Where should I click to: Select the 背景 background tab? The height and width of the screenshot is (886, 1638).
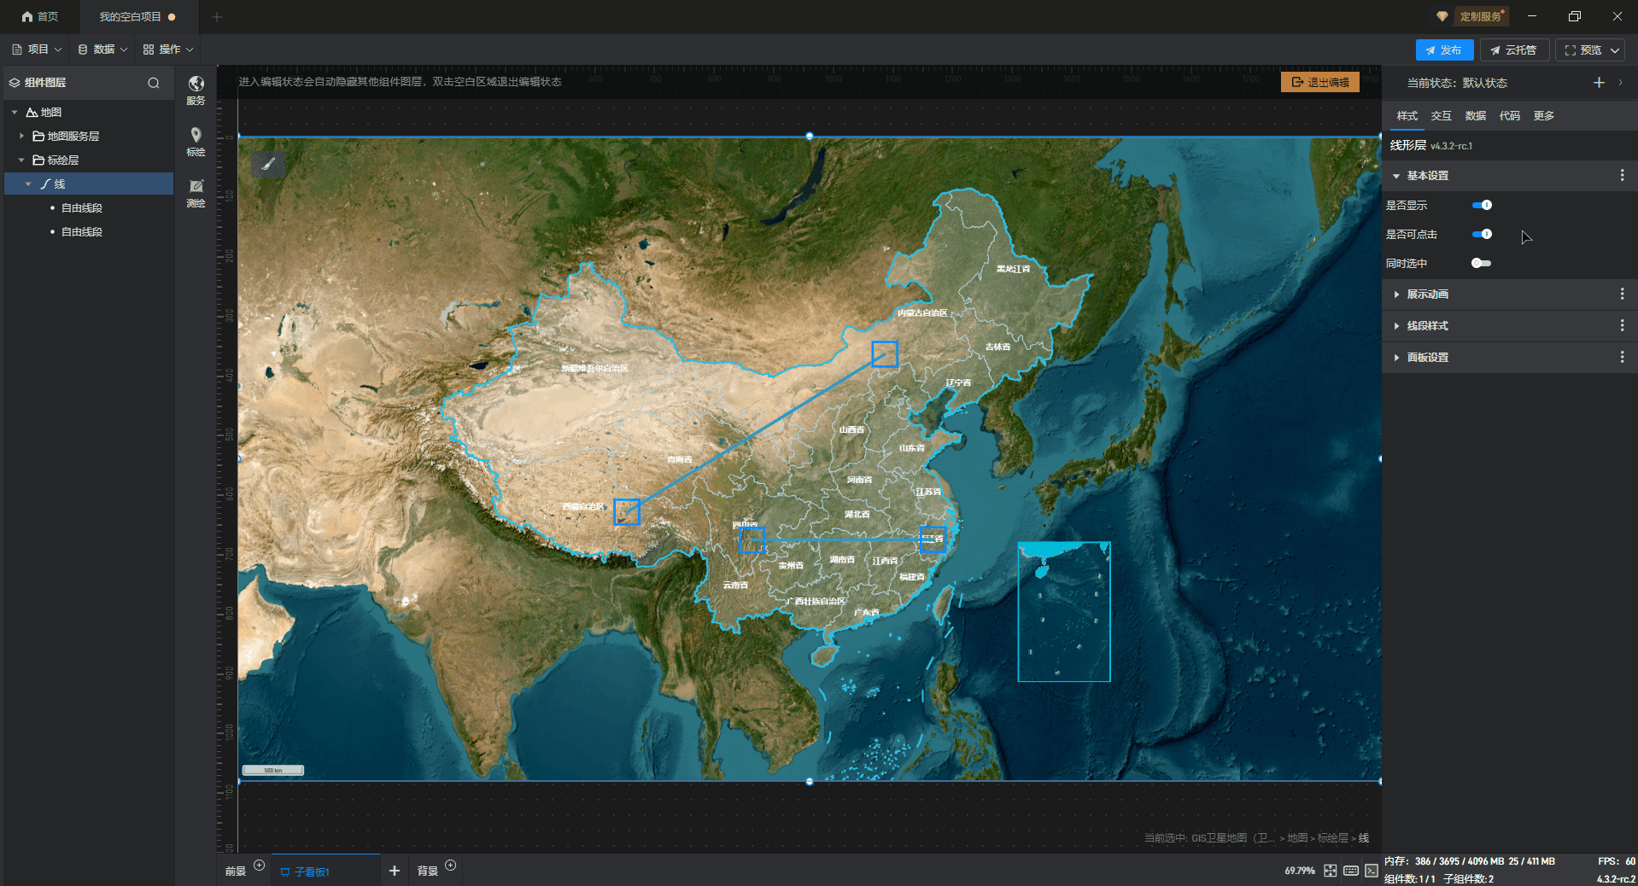(x=428, y=871)
